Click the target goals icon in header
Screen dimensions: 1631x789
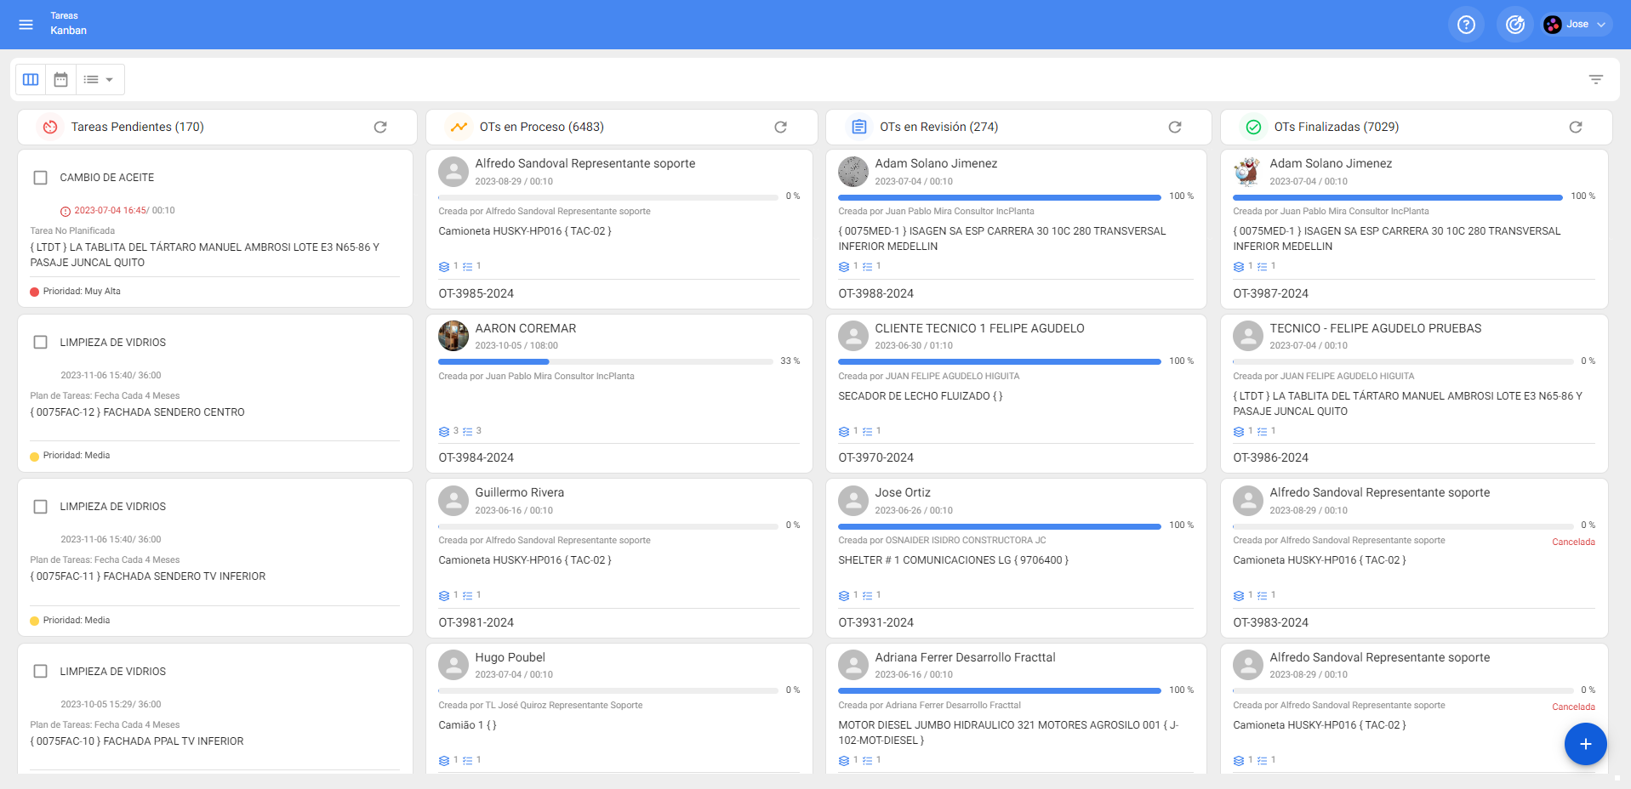1514,25
